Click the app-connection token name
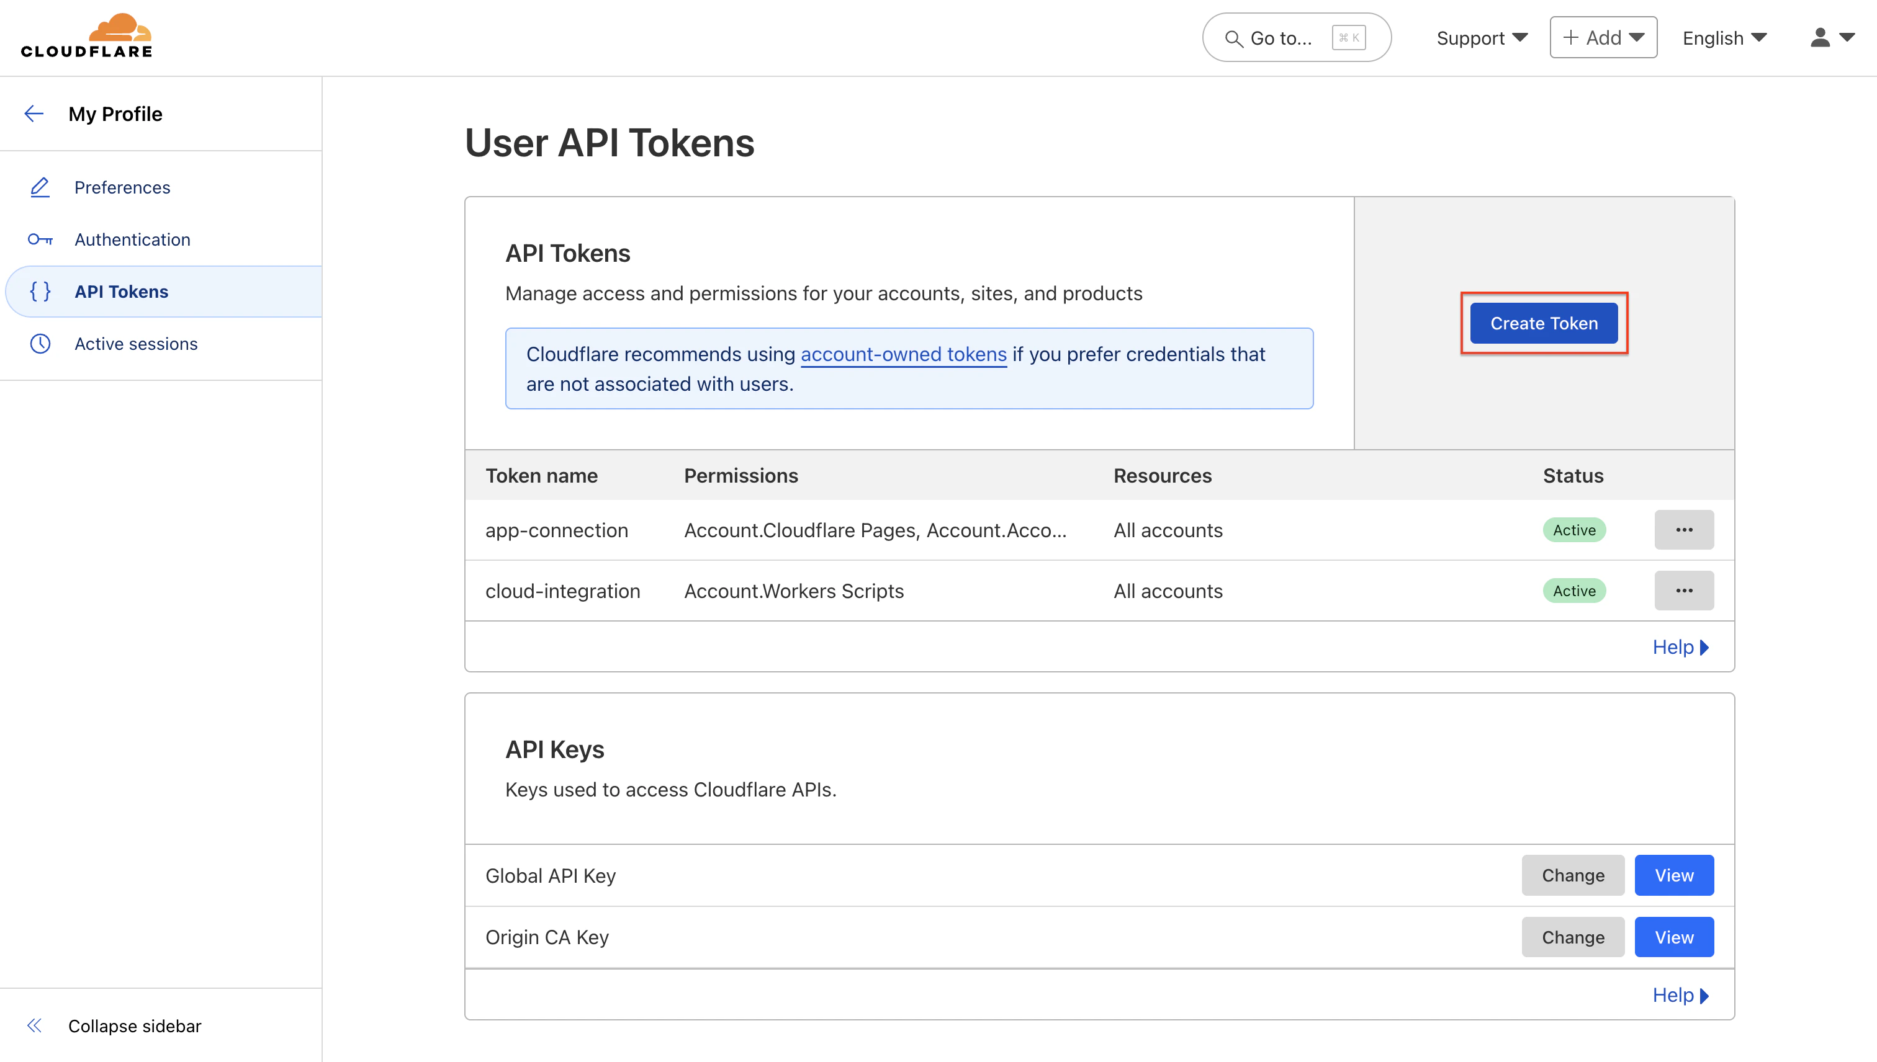 pos(557,530)
